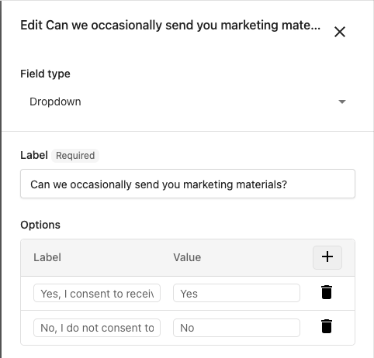Click the 'Options' section heading
This screenshot has width=374, height=358.
(x=40, y=225)
